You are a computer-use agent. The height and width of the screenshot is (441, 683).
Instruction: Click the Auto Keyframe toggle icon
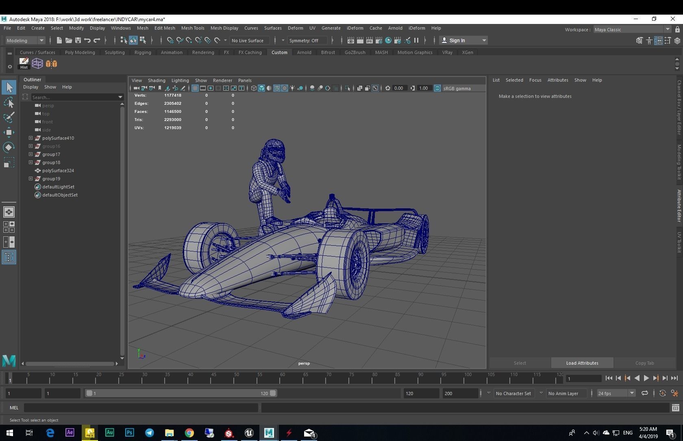(662, 393)
